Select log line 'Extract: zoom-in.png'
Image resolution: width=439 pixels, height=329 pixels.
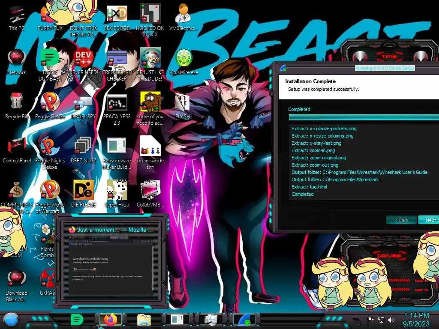[313, 150]
